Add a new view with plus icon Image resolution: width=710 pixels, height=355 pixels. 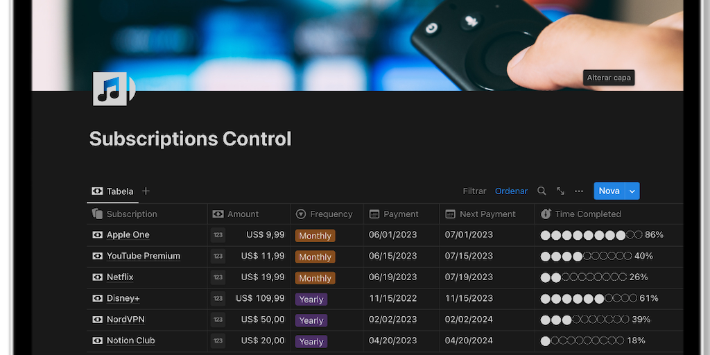coord(146,191)
